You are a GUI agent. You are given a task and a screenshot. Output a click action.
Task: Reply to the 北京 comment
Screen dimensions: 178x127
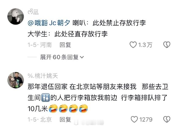[x=65, y=120]
